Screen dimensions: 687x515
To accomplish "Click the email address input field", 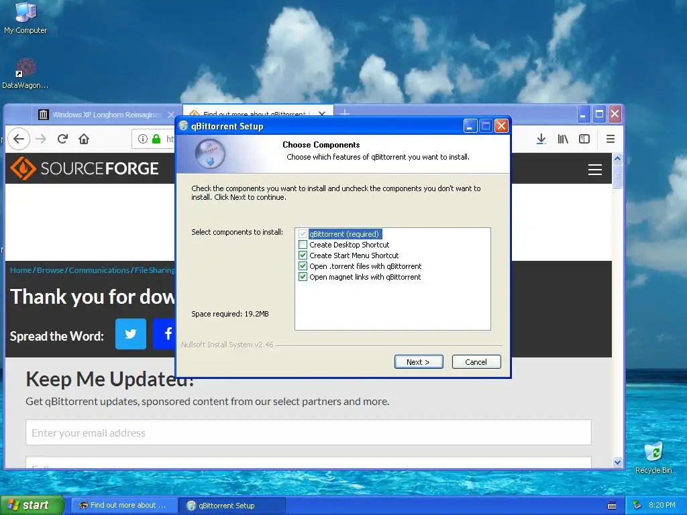I will point(309,433).
